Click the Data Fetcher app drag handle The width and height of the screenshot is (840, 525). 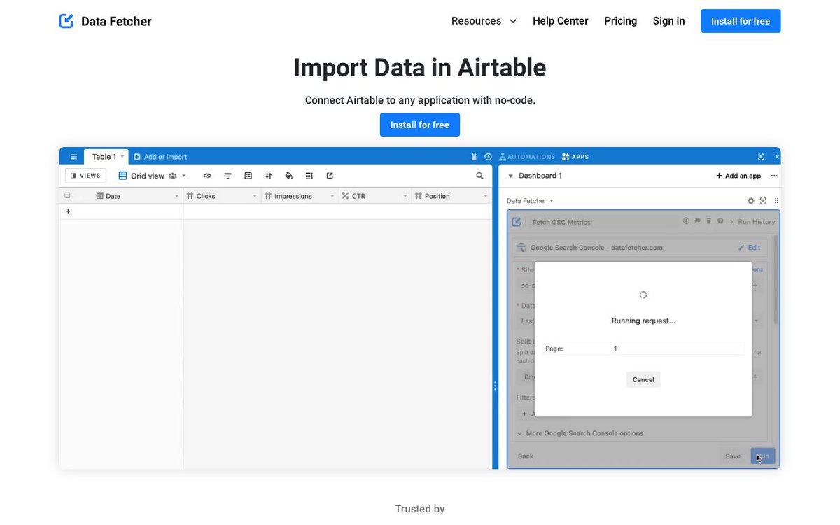pos(776,201)
